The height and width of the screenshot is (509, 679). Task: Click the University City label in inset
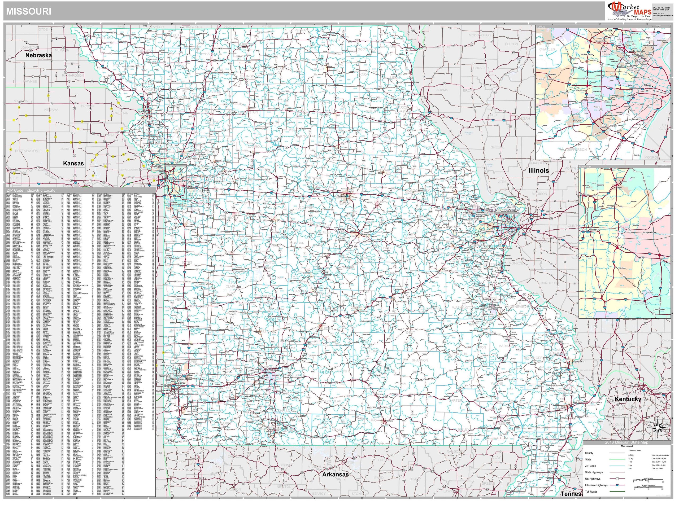click(x=638, y=78)
